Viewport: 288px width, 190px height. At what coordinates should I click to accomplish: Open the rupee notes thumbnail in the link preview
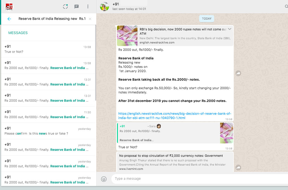pos(127,36)
